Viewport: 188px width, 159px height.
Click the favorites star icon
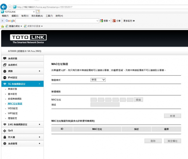coord(2,26)
